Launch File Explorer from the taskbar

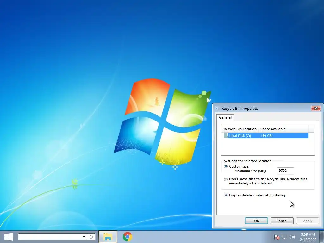coord(108,237)
